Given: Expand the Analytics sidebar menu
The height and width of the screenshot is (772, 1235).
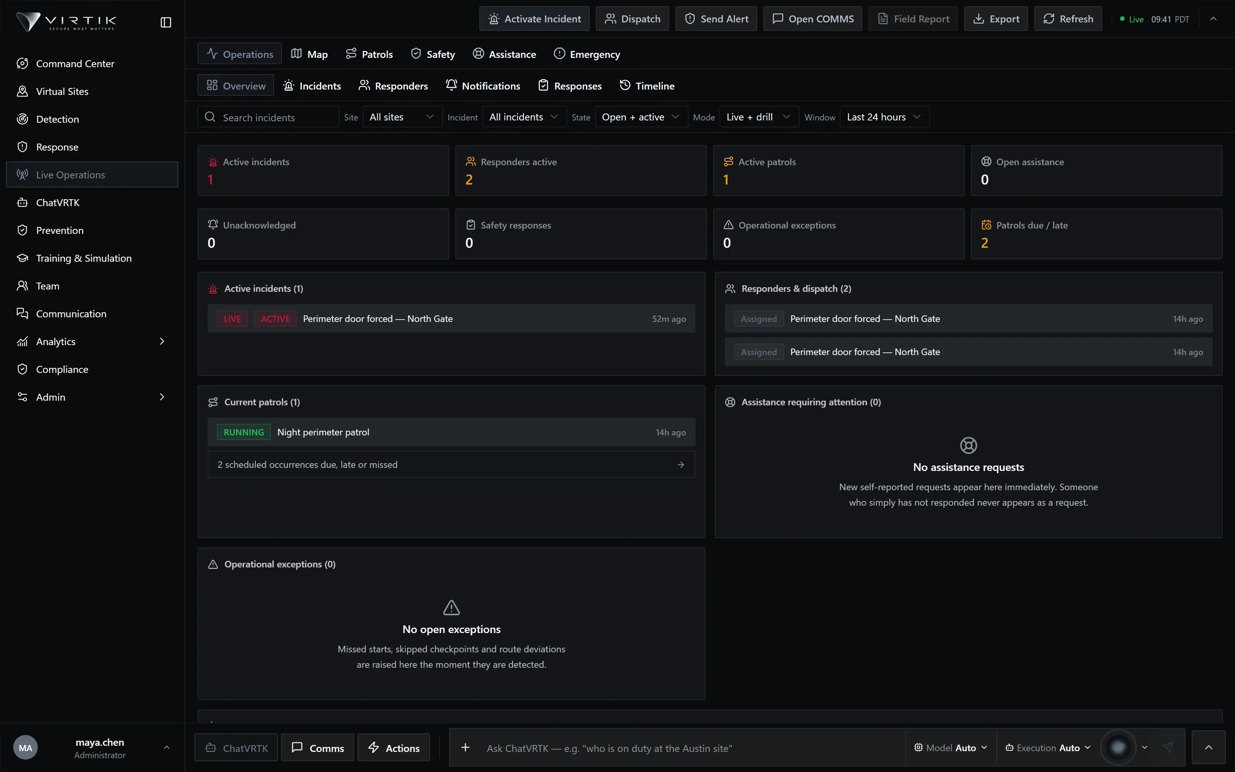Looking at the screenshot, I should coord(92,342).
